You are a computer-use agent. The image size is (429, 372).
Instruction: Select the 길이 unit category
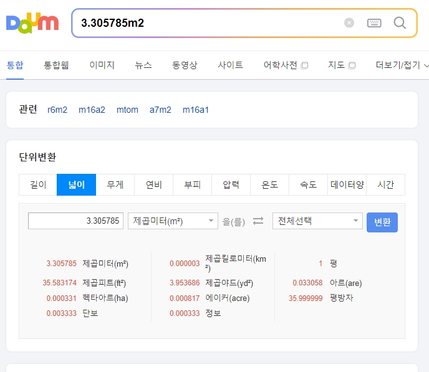pyautogui.click(x=38, y=185)
